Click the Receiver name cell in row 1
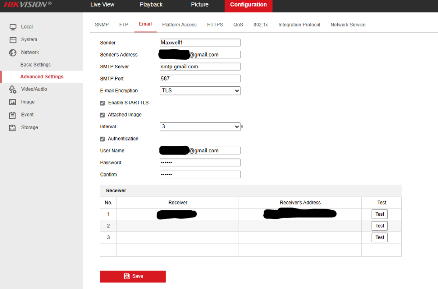This screenshot has width=438, height=289. point(178,214)
